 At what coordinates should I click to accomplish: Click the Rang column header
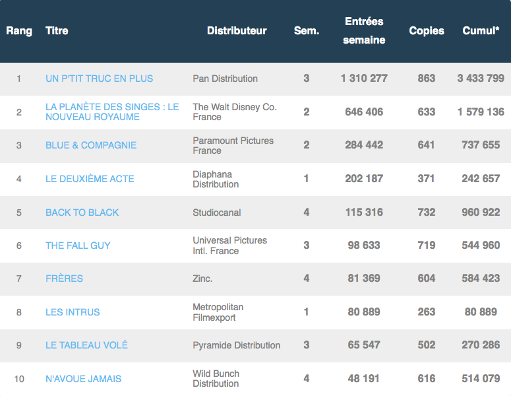19,31
